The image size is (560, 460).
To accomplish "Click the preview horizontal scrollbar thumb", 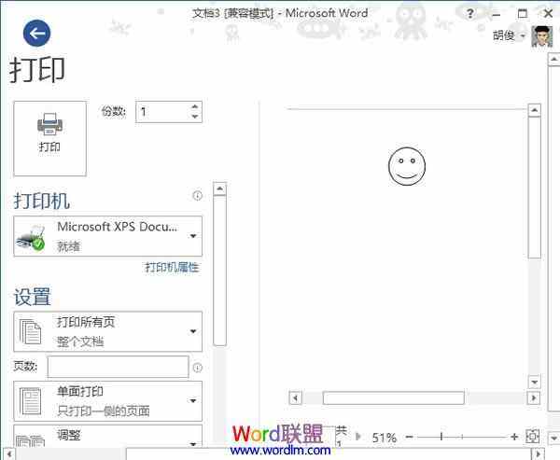I will coord(394,397).
